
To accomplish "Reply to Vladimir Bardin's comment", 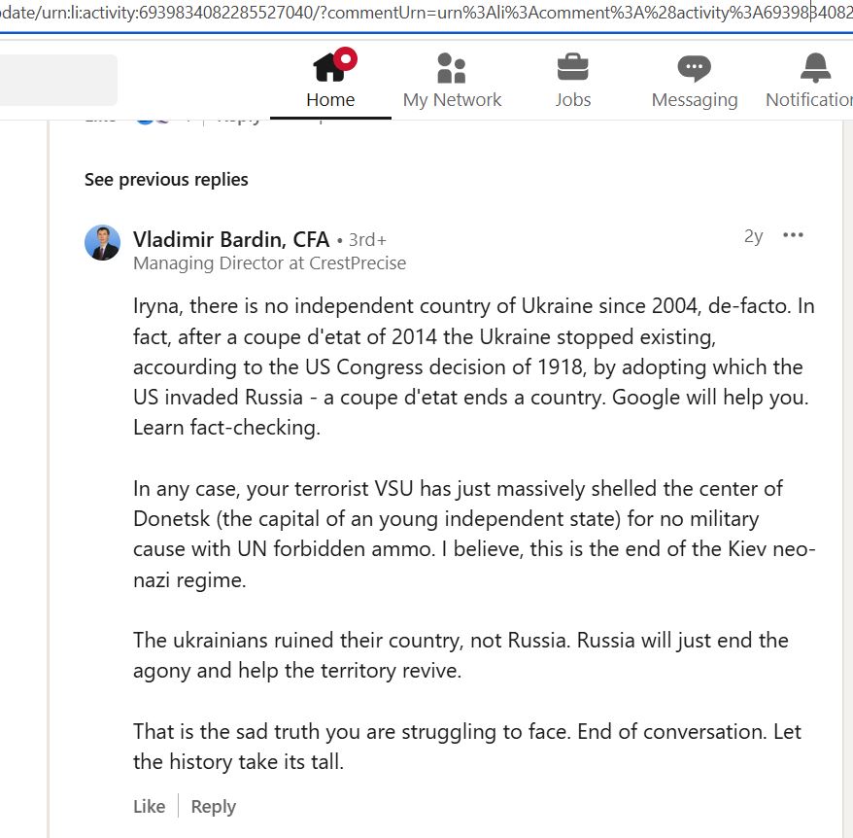I will 213,806.
